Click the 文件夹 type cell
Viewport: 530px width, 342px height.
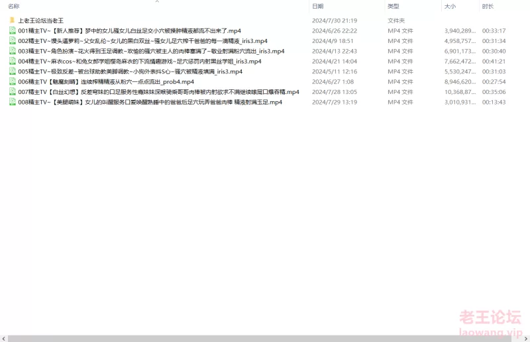pyautogui.click(x=396, y=21)
